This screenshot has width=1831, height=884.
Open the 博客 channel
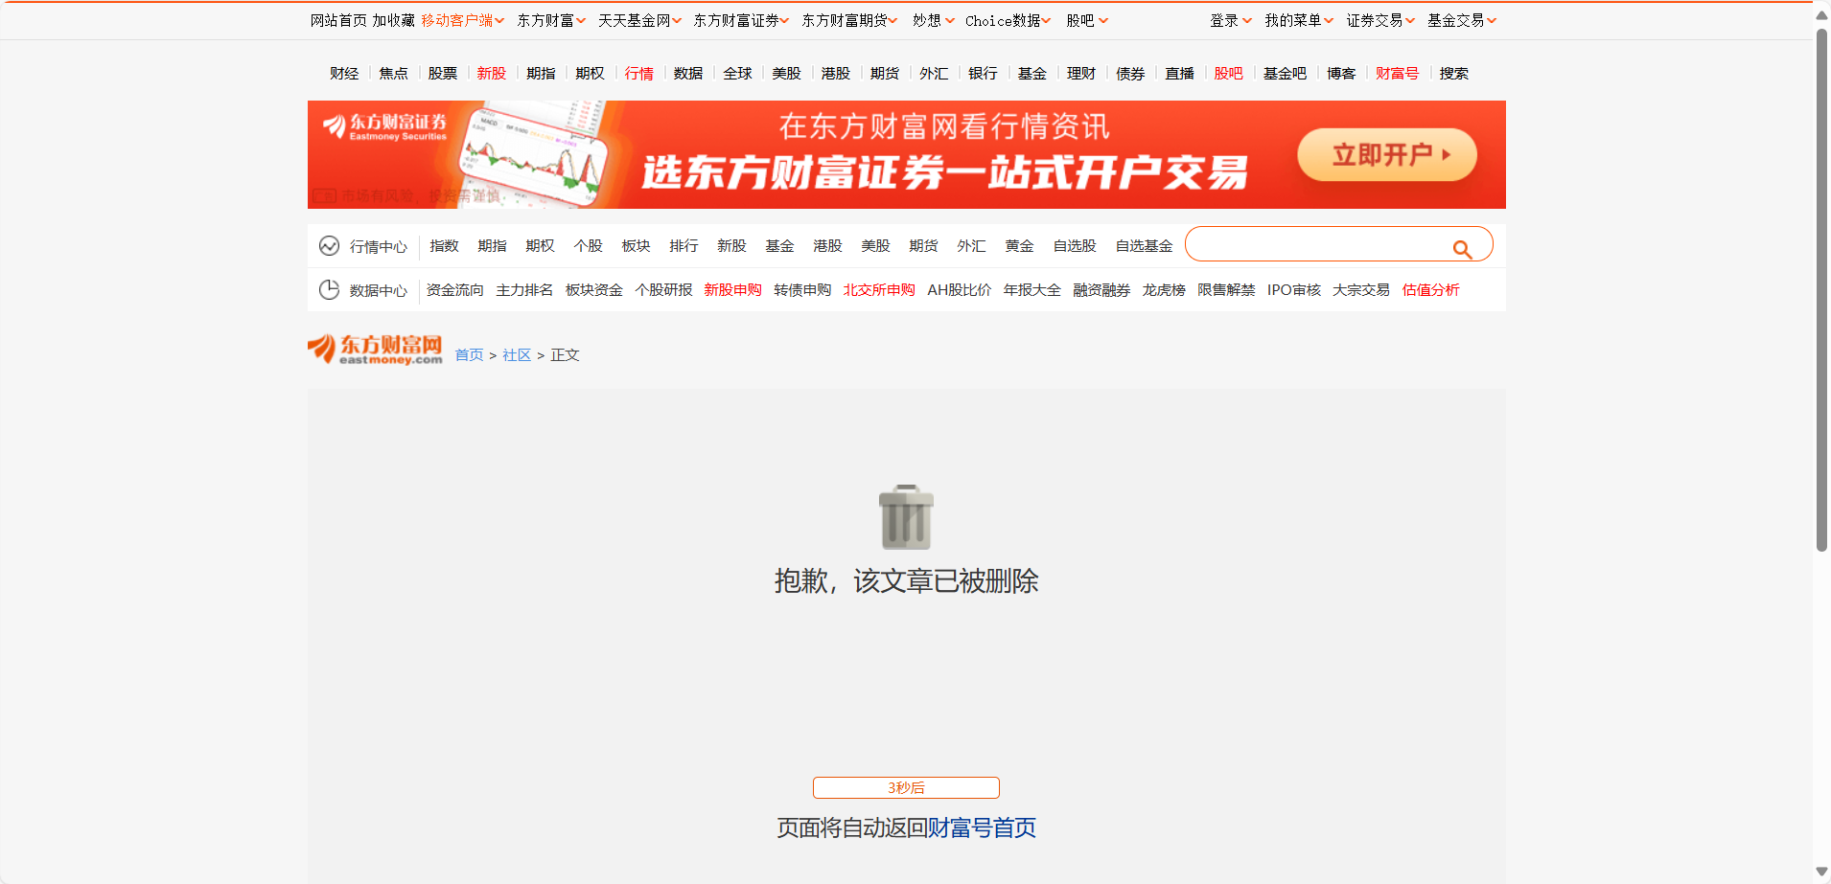click(x=1341, y=74)
